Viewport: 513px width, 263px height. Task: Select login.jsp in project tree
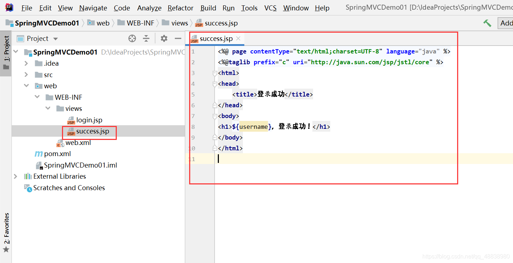click(89, 120)
